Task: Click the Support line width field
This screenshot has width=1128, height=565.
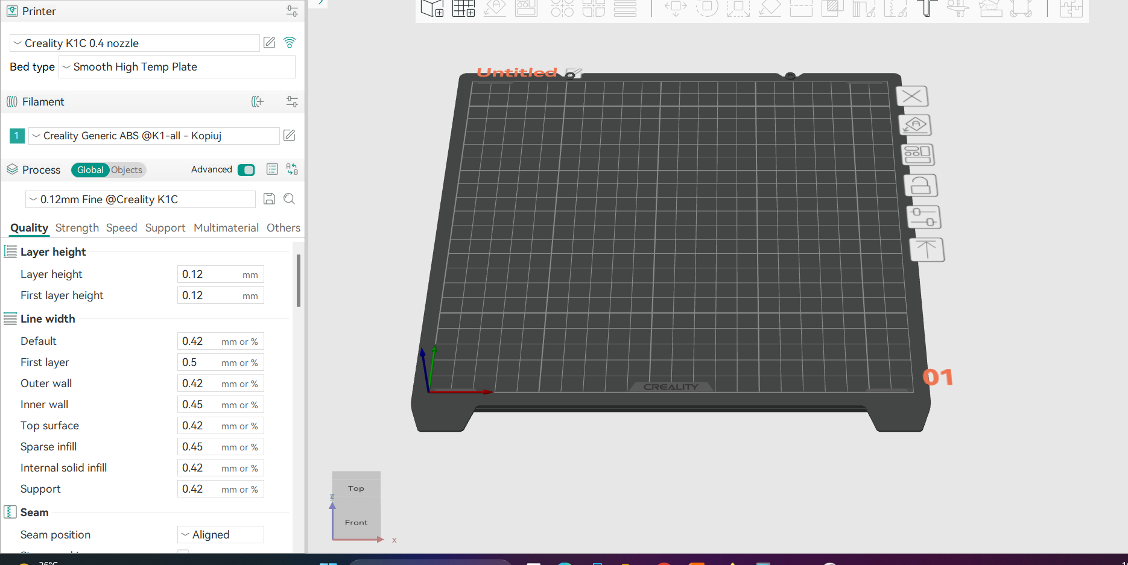Action: point(220,489)
